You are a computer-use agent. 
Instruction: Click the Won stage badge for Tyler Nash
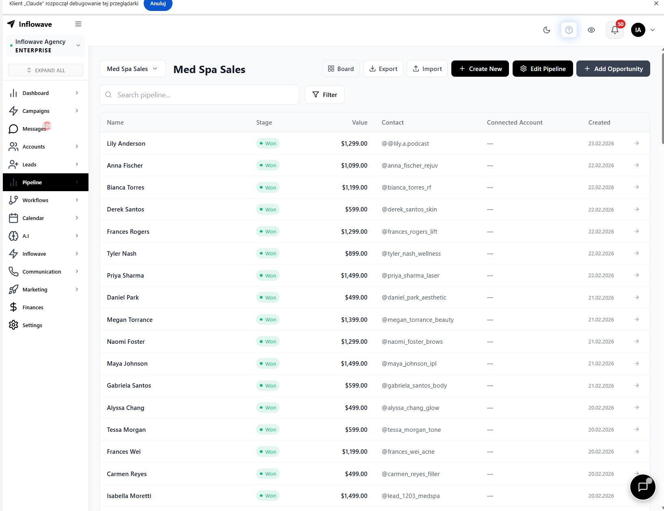(x=267, y=253)
